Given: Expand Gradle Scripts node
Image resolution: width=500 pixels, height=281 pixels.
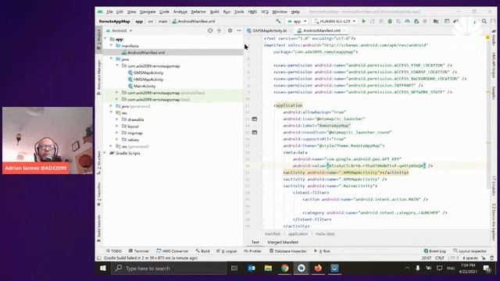Looking at the screenshot, I should click(105, 153).
